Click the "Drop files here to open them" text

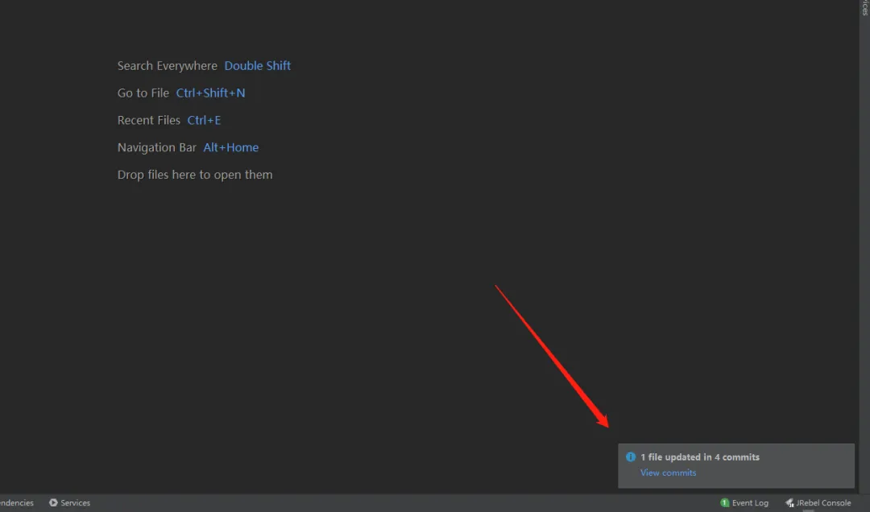tap(195, 175)
